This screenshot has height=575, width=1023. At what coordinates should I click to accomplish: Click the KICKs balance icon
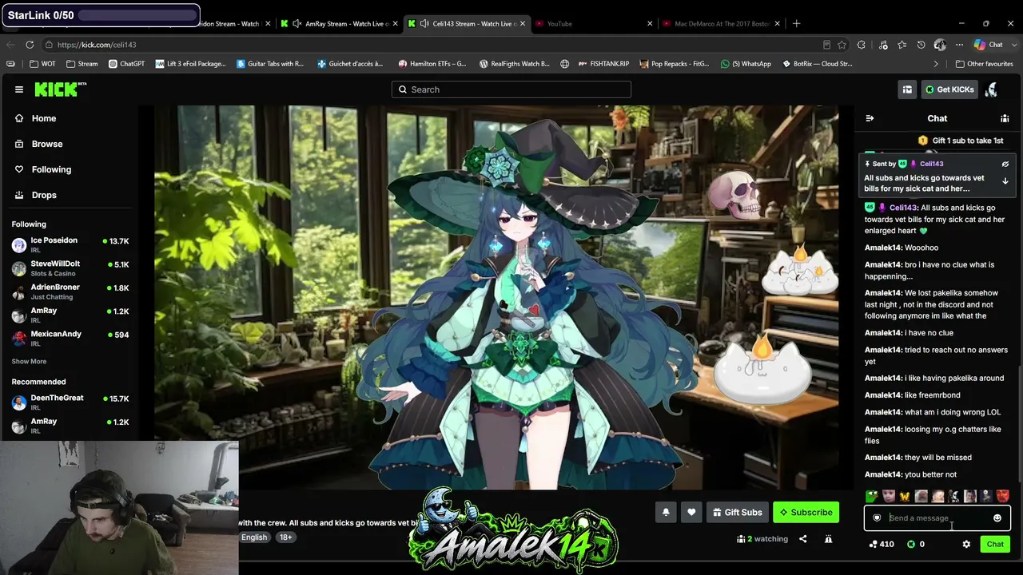pos(911,544)
